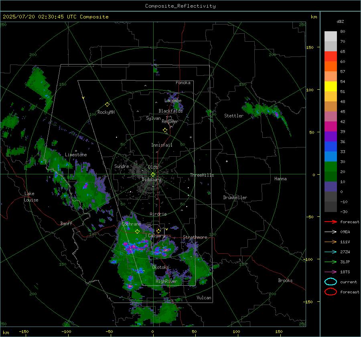Click the Sundre city label
The width and height of the screenshot is (361, 337).
tap(122, 166)
